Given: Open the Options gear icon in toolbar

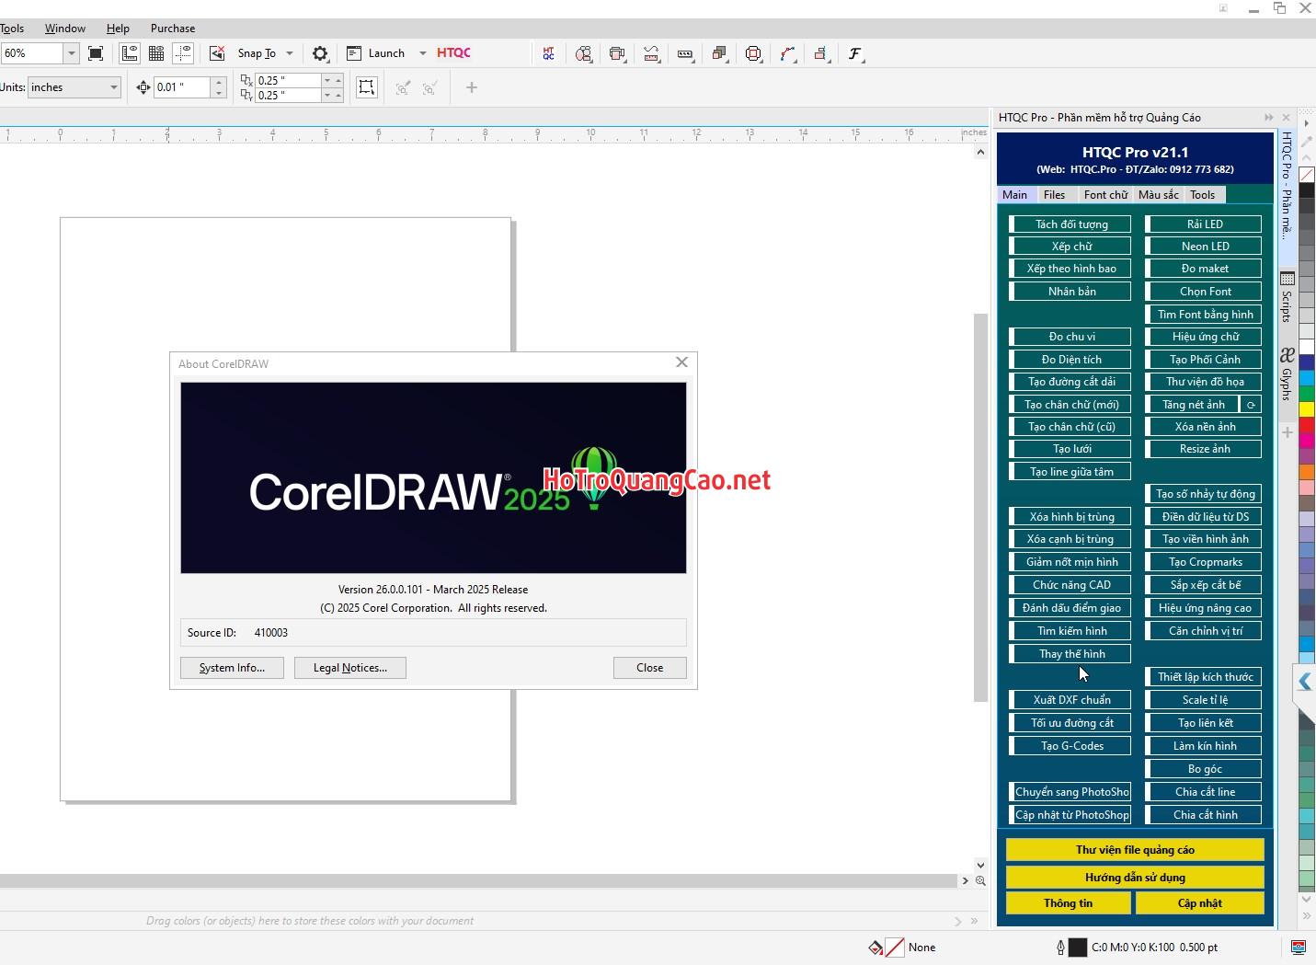Looking at the screenshot, I should [320, 53].
